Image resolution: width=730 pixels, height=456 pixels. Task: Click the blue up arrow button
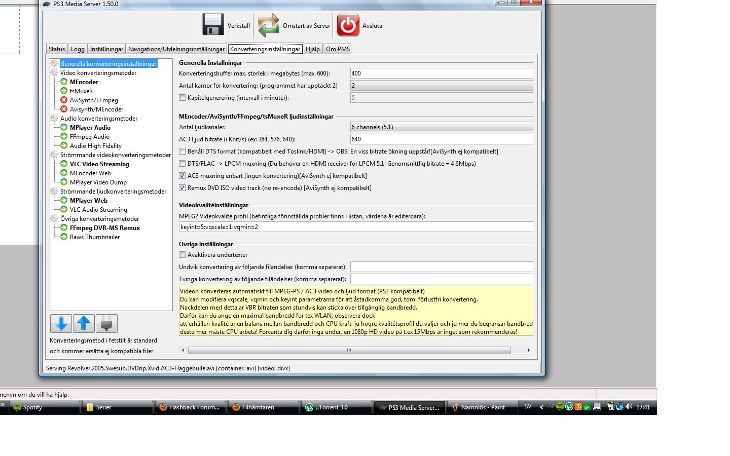(84, 323)
